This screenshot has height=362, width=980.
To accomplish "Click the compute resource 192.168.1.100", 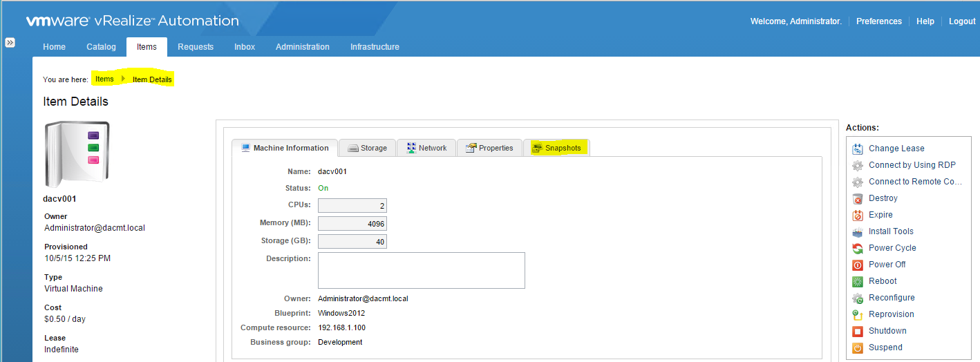I will click(x=341, y=327).
